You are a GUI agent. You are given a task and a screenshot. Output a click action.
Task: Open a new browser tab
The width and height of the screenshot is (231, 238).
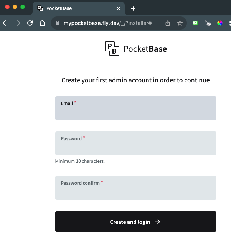coord(133,8)
